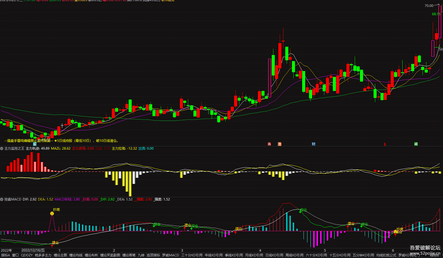Screen dimensions: 443x258
Task: Open the 缠论布林 tab
Action: 91,255
